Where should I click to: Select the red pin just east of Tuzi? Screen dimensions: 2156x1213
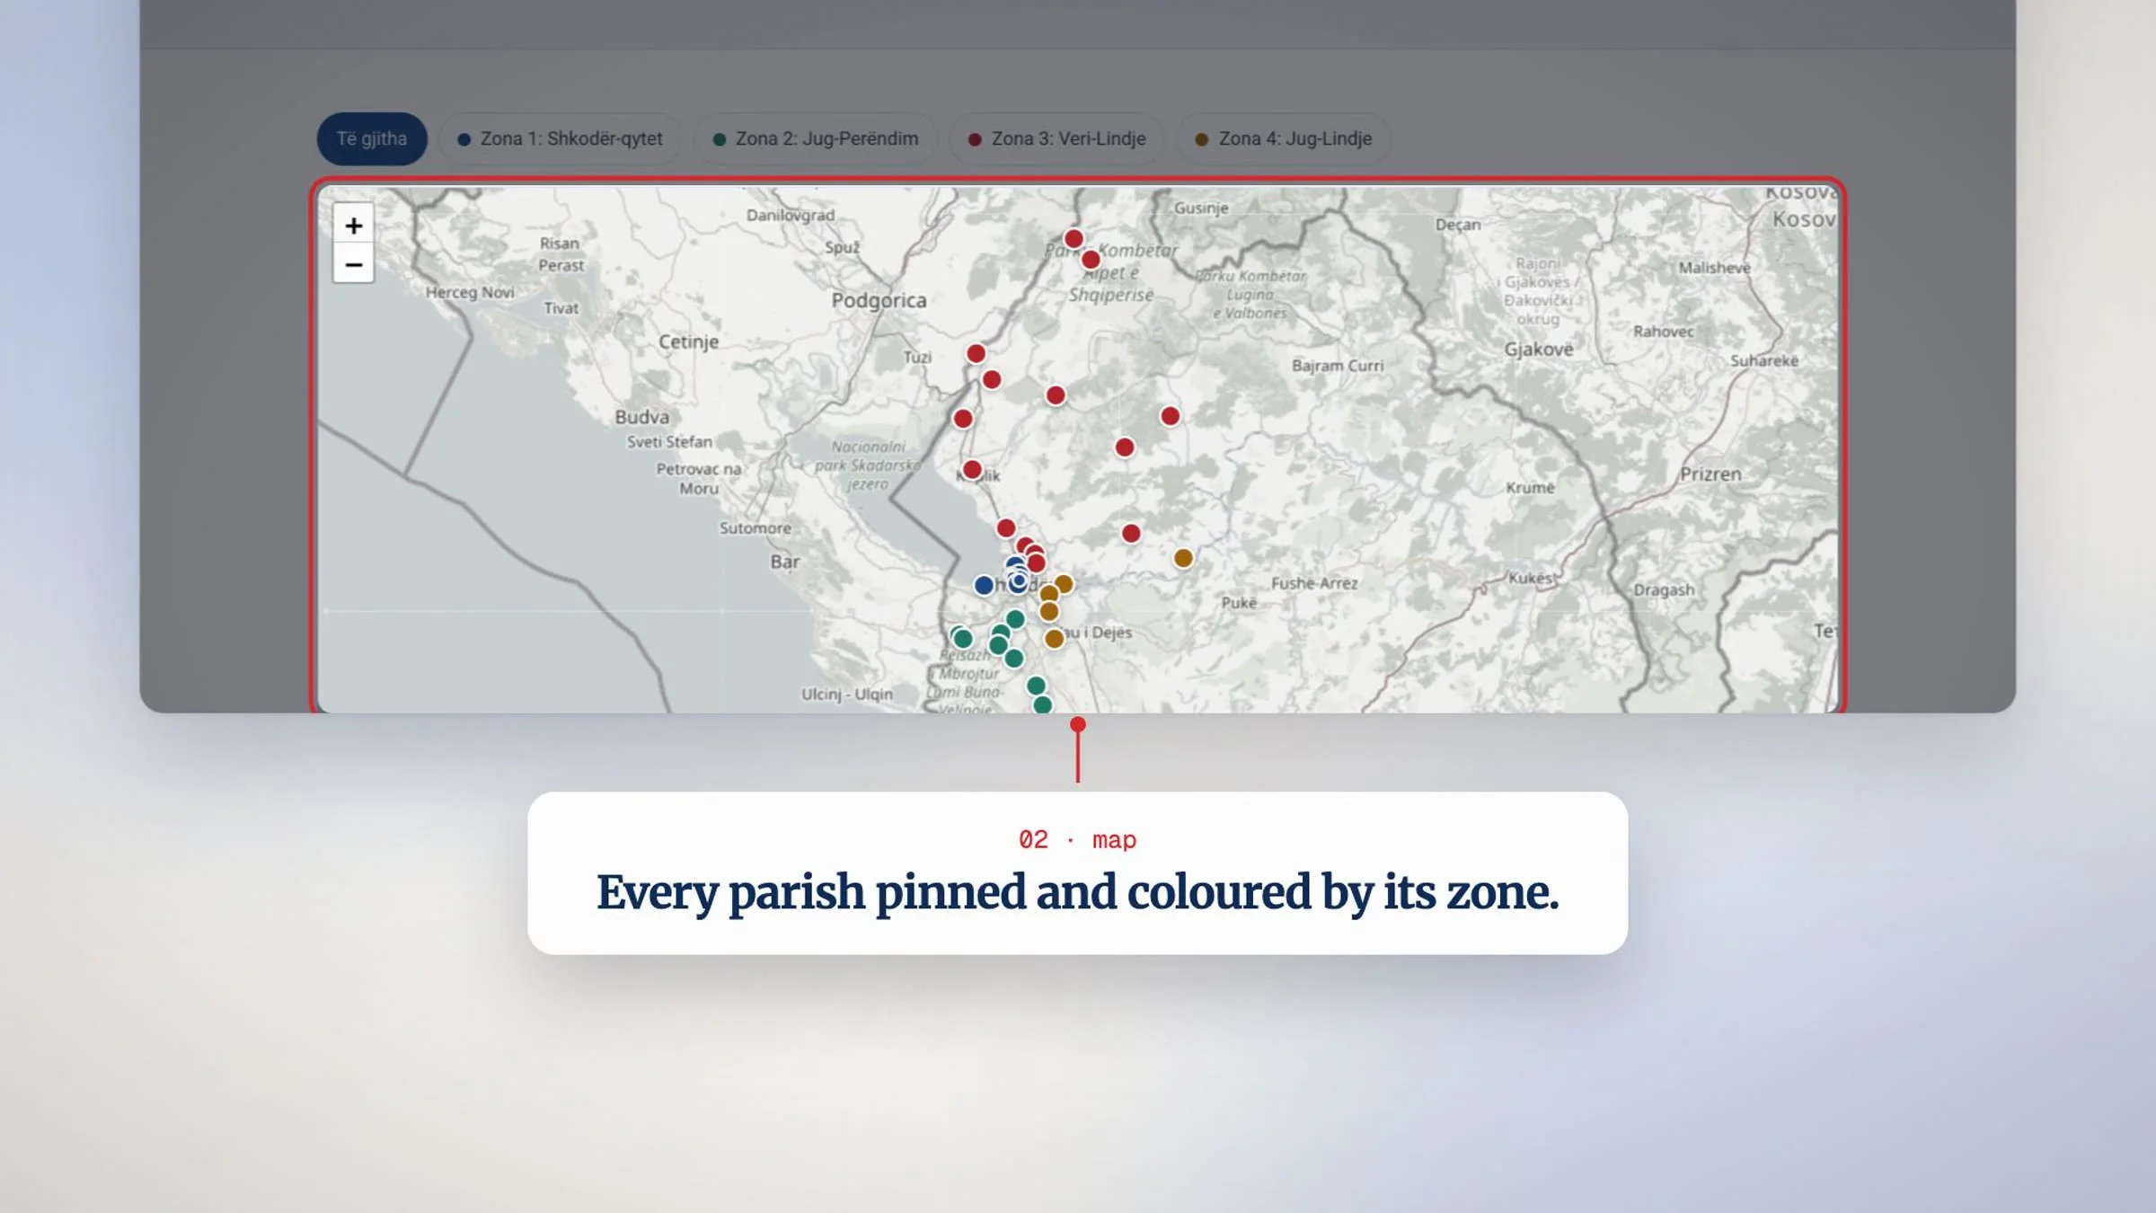coord(976,353)
